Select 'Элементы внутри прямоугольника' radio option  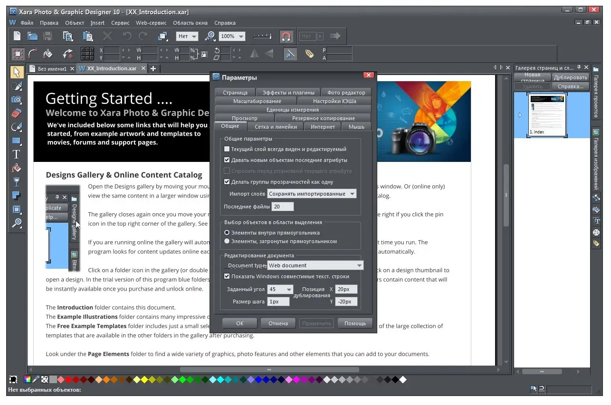(227, 233)
